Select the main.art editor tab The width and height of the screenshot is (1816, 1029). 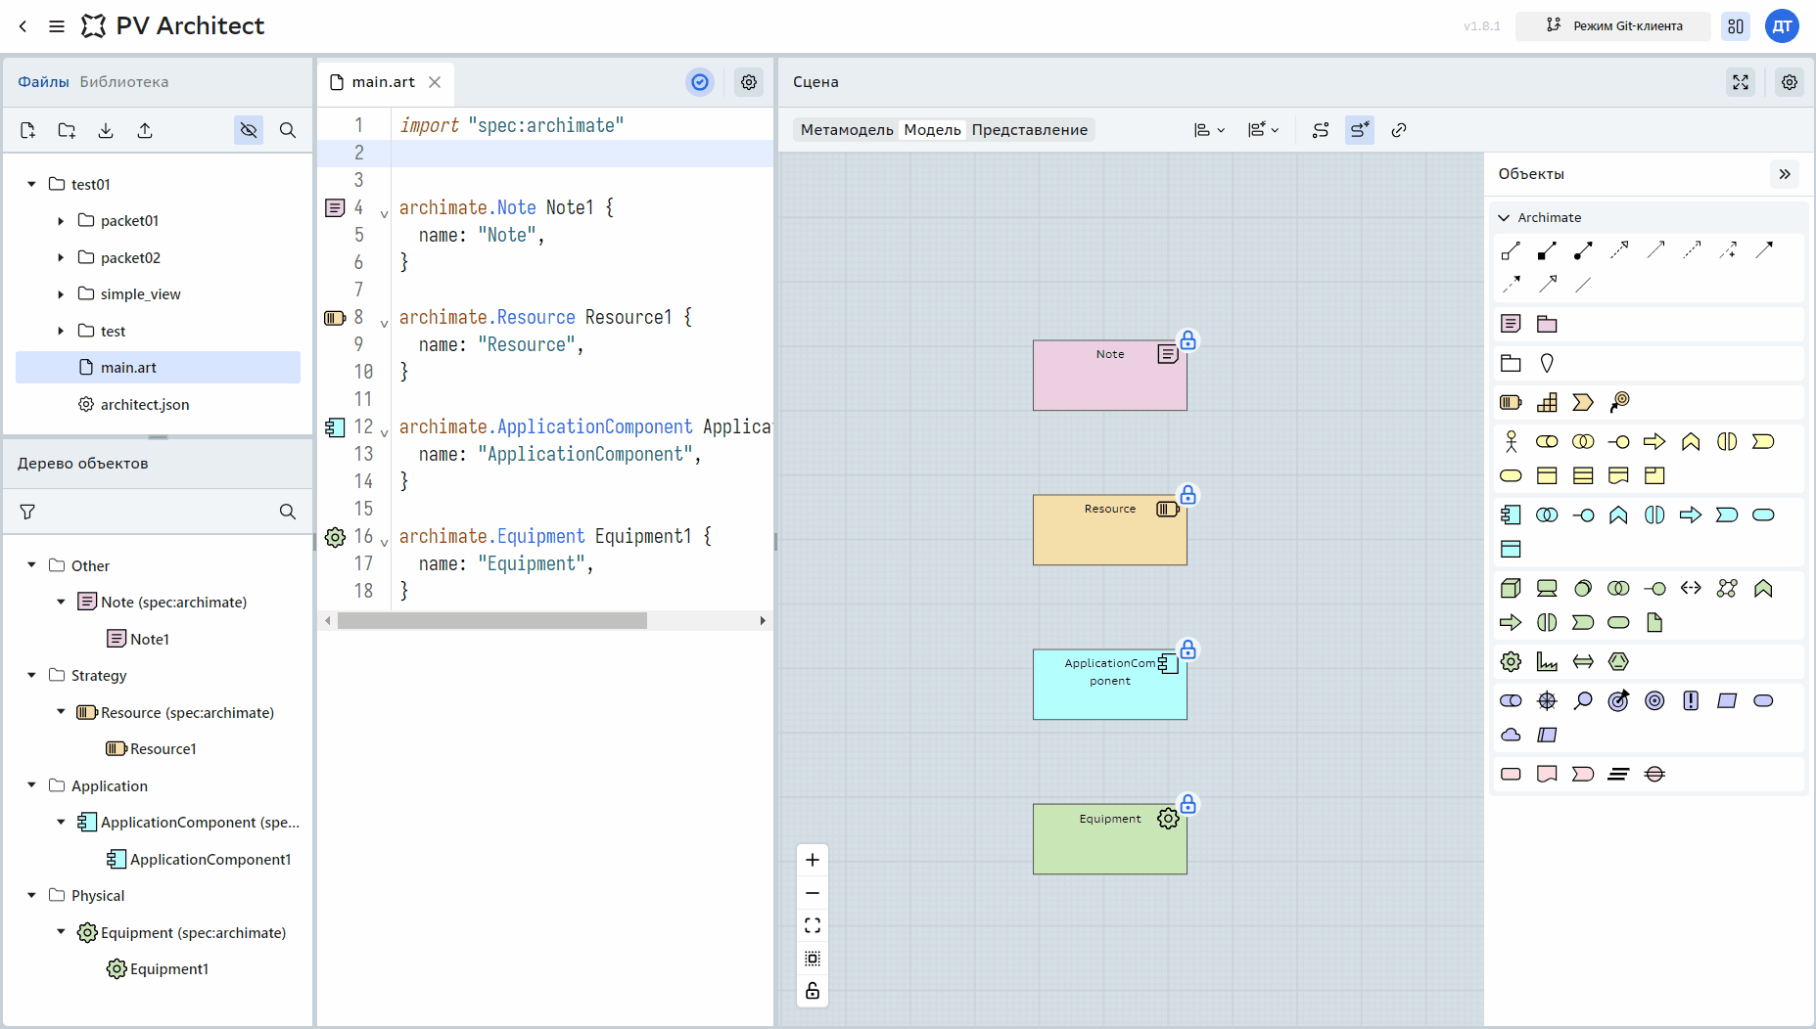pos(383,82)
